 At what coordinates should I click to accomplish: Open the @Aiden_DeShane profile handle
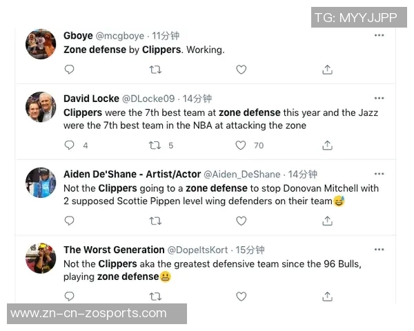(x=242, y=174)
